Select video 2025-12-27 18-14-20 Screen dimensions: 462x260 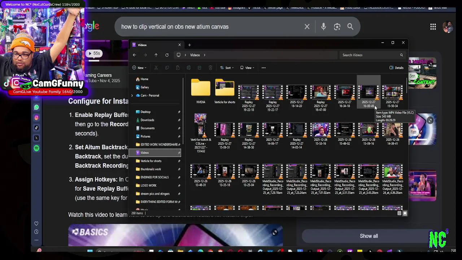pyautogui.click(x=297, y=96)
